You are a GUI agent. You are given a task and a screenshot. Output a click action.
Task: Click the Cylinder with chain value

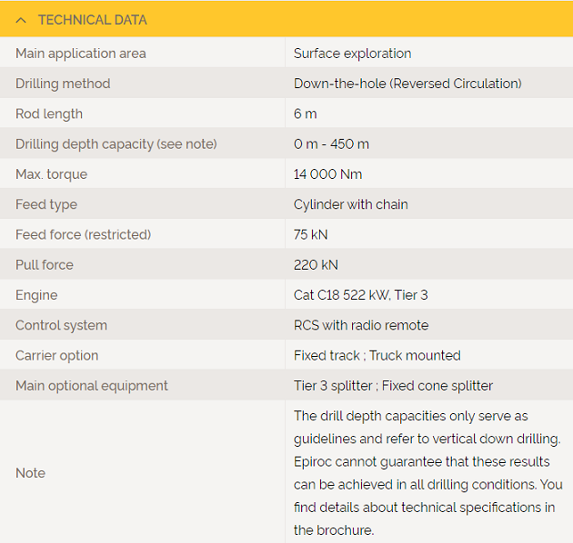coord(351,204)
